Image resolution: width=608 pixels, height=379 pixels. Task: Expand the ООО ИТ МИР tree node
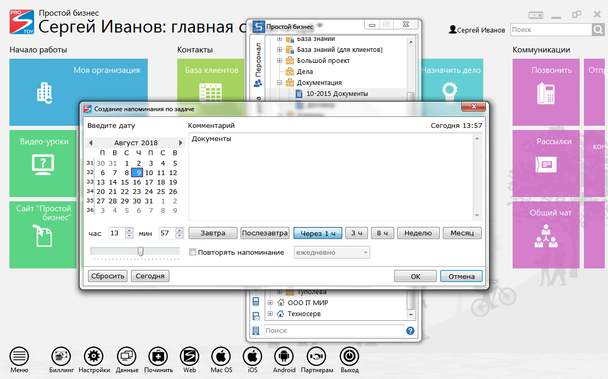[270, 302]
